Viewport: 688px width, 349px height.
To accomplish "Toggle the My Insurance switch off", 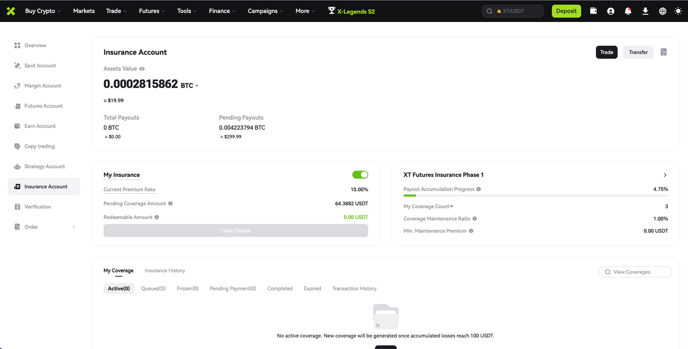I will coord(360,174).
